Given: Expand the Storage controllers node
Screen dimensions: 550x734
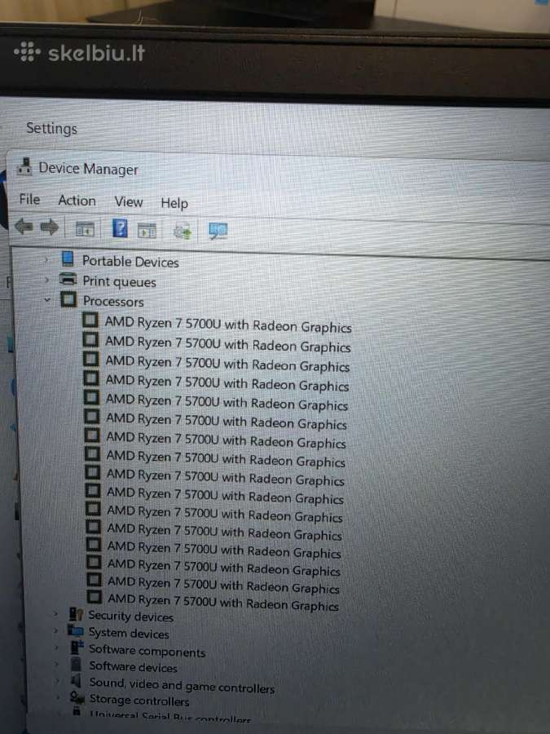Looking at the screenshot, I should 58,697.
